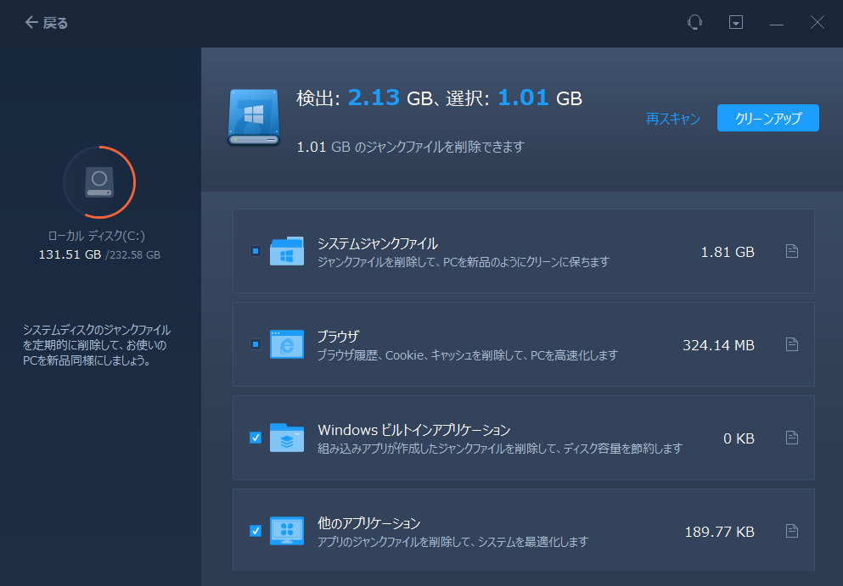Expand the Windows ビルトインアプリケーション details icon

pos(791,438)
